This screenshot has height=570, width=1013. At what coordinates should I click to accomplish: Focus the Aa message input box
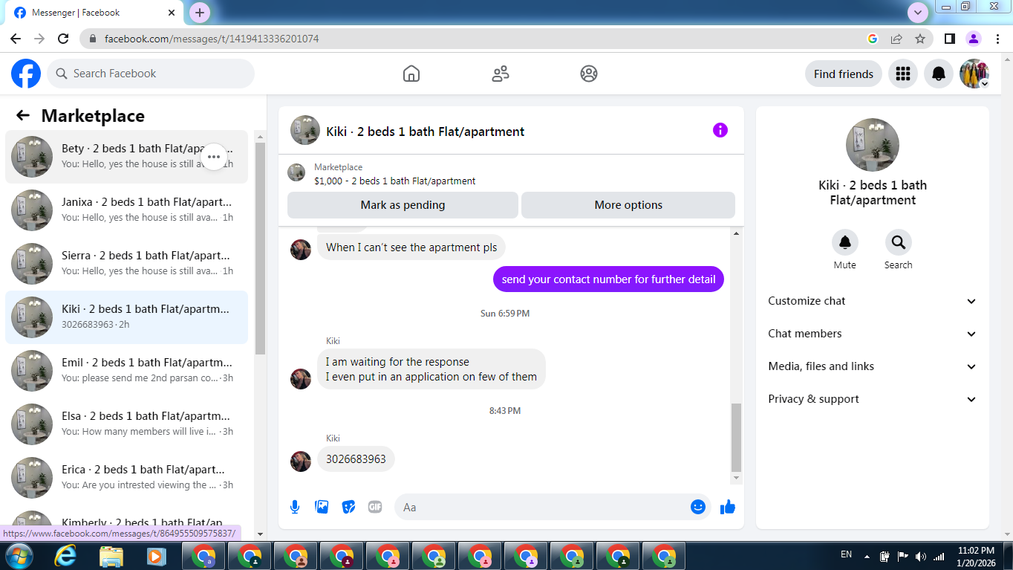coord(552,507)
